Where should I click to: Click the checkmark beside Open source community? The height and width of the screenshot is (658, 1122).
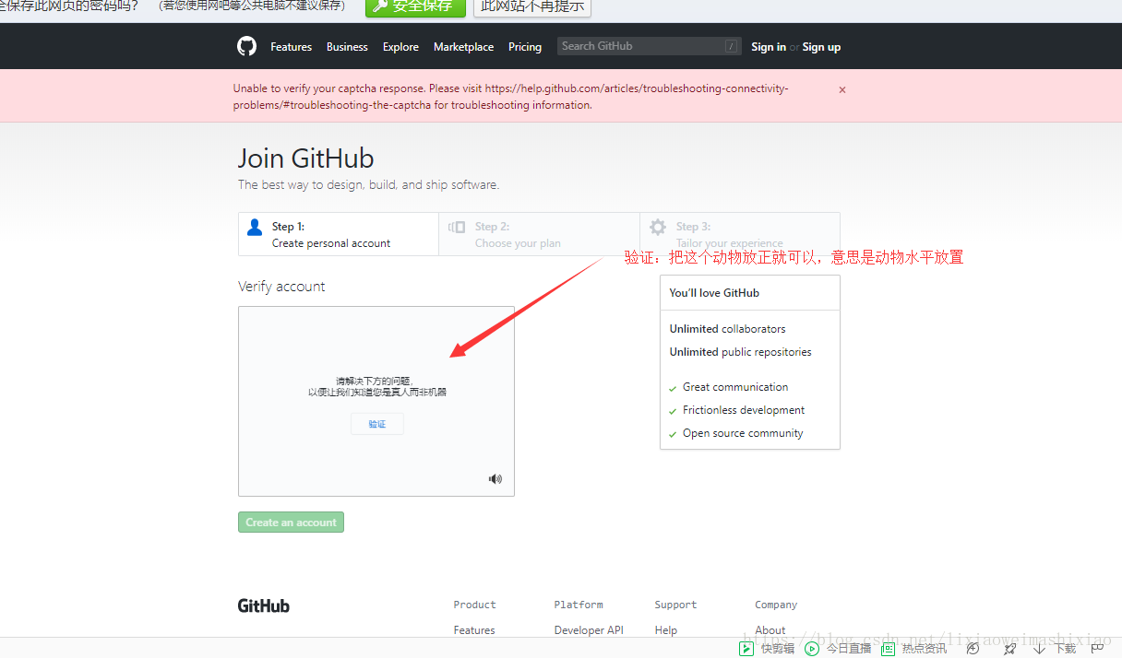tap(673, 434)
